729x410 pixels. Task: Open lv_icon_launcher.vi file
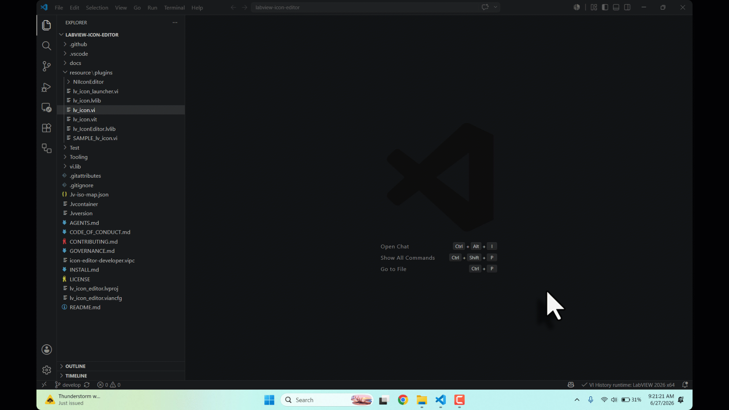(x=96, y=91)
